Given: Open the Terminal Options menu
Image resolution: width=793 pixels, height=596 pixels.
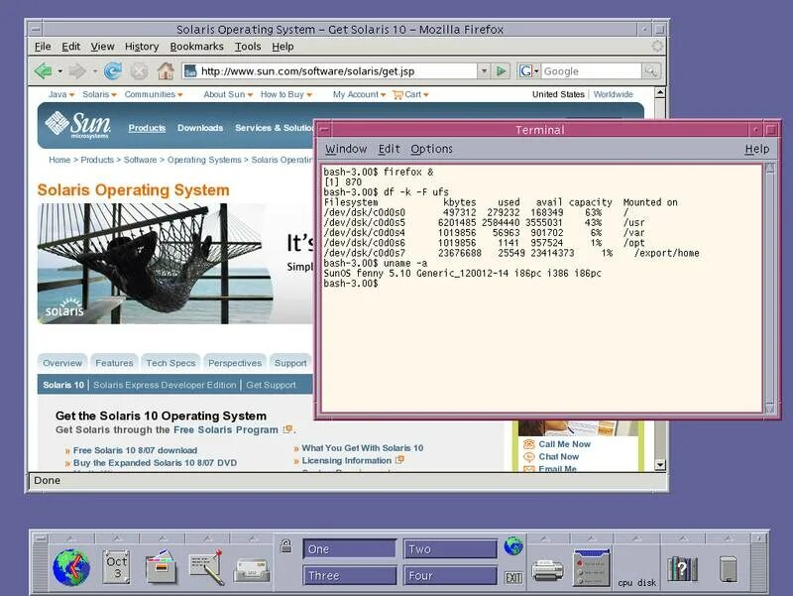Looking at the screenshot, I should tap(431, 149).
